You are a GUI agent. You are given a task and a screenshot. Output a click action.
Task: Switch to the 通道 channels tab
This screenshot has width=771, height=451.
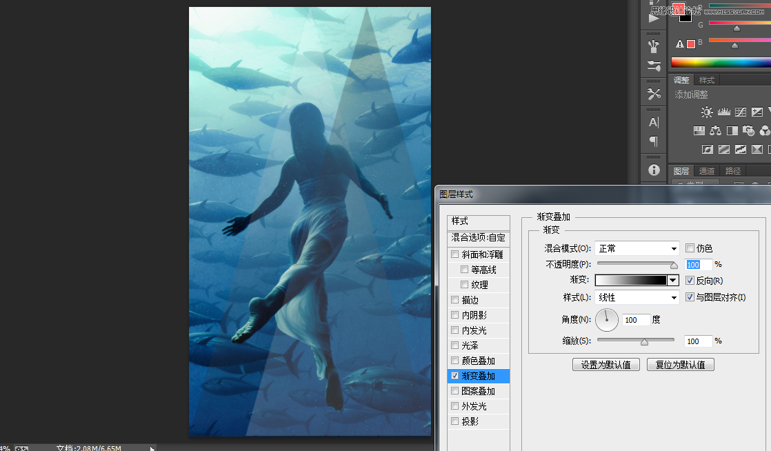coord(706,171)
